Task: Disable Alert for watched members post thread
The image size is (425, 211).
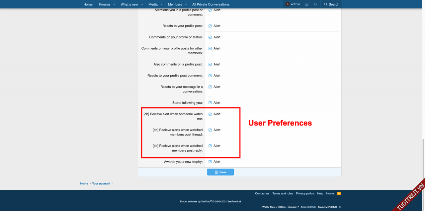Action: [210, 130]
